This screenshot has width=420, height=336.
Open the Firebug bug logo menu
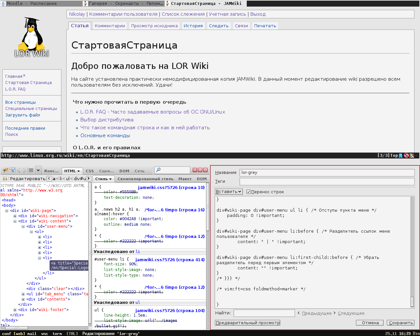(x=6, y=170)
